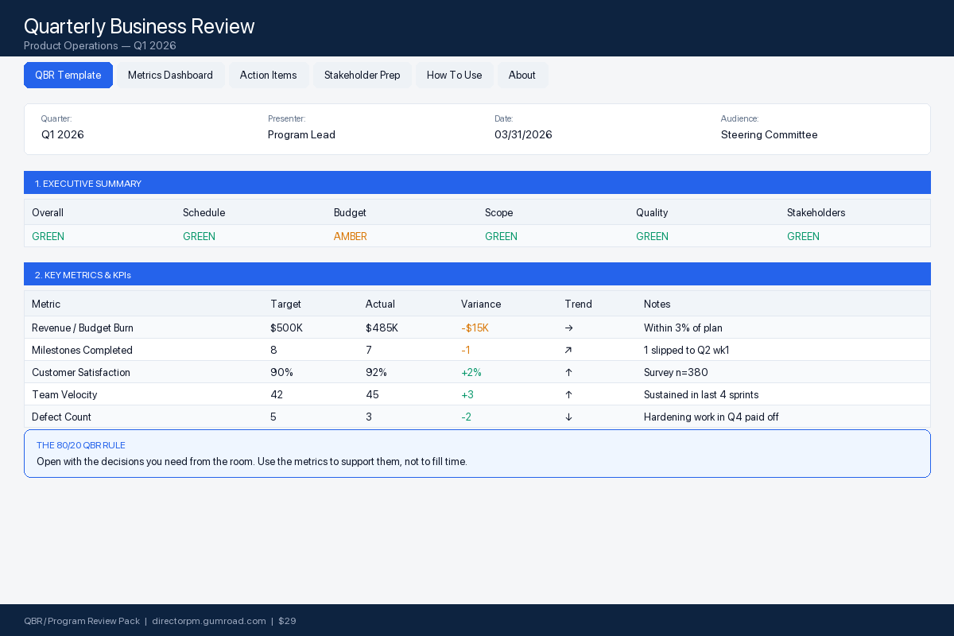Click the Quarterly Business Review title
Viewport: 954px width, 636px height.
tap(139, 26)
